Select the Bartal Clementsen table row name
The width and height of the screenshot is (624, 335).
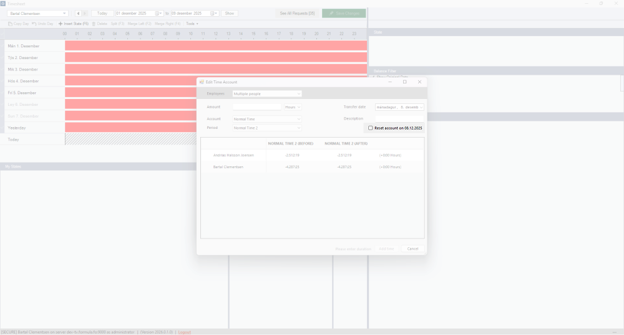(x=228, y=167)
